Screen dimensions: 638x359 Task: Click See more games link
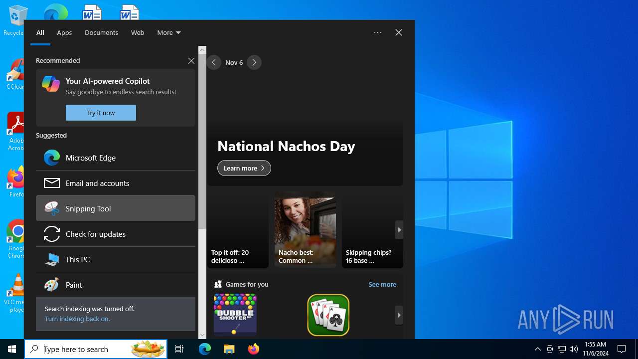tap(382, 284)
